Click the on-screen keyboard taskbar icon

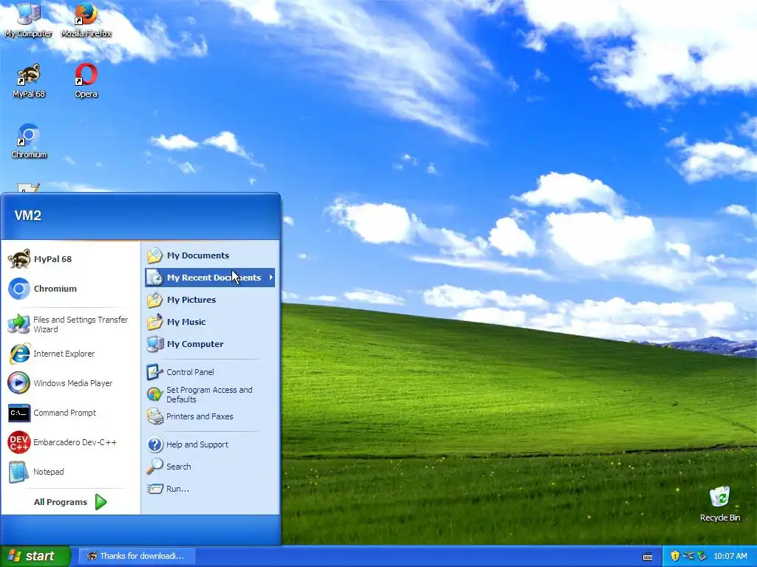pyautogui.click(x=648, y=557)
